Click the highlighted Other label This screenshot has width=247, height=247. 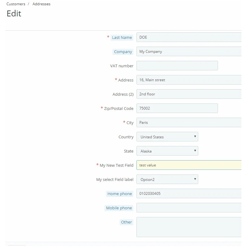pos(126,222)
